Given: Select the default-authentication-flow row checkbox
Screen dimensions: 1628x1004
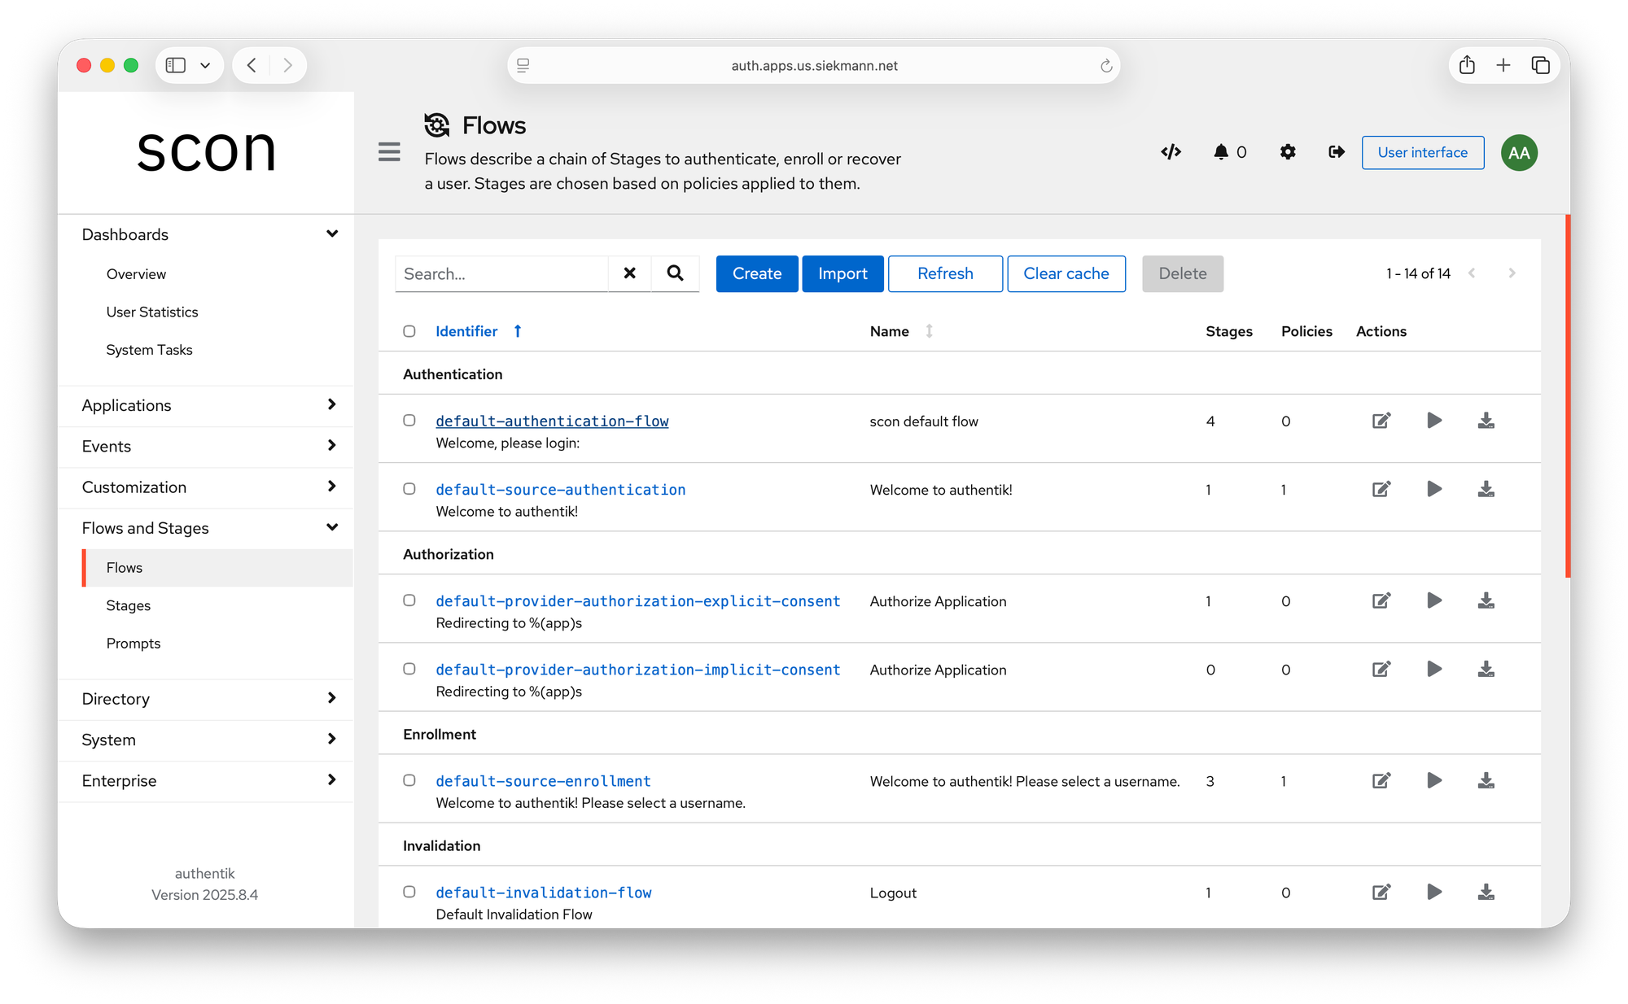Looking at the screenshot, I should point(409,421).
